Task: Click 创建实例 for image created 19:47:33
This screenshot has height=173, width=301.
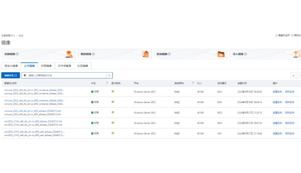Action: [277, 123]
